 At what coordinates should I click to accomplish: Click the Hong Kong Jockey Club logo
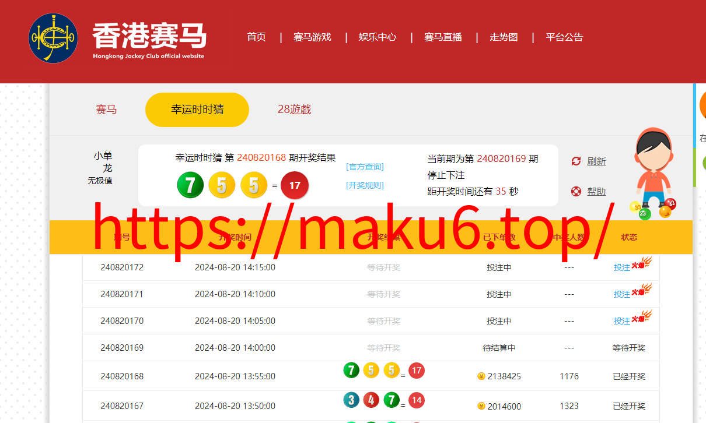53,38
